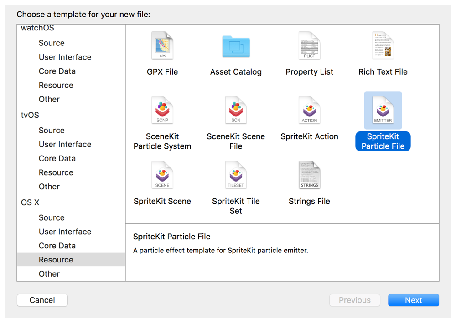Pick the Property List template icon
Screen dimensions: 456x323
(309, 46)
